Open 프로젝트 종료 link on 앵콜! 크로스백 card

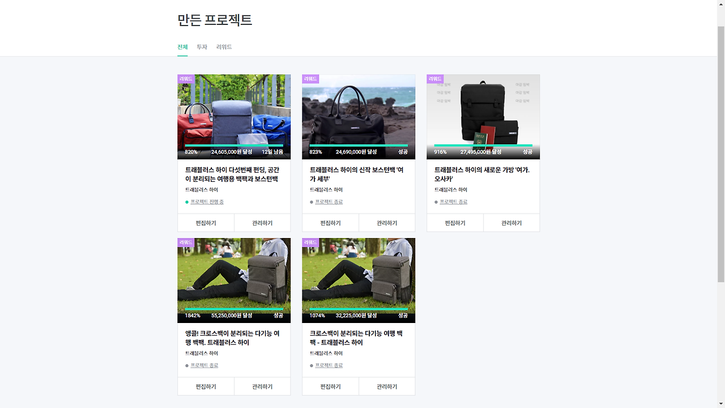click(204, 365)
